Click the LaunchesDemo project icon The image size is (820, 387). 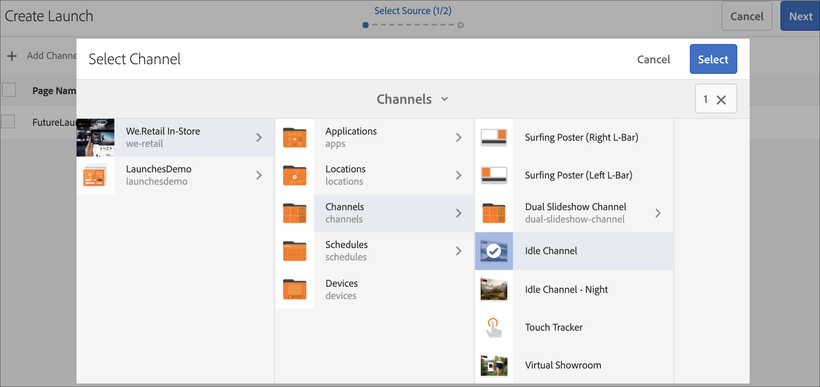tap(95, 175)
